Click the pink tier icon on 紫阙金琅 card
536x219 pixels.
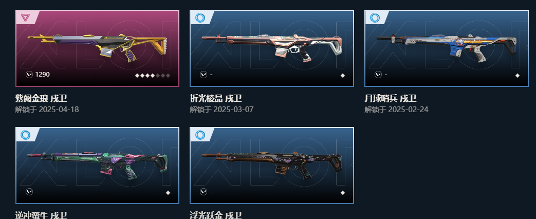tap(25, 17)
